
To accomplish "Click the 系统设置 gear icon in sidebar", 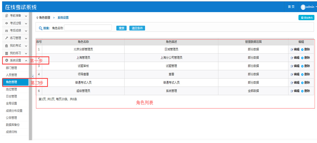I will 7,60.
